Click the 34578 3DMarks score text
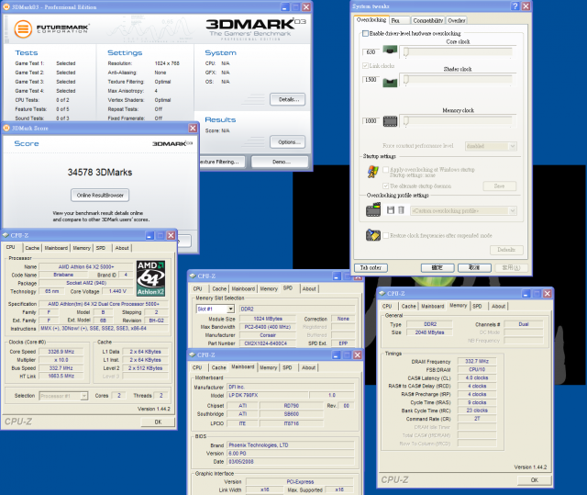This screenshot has width=587, height=495. click(x=100, y=173)
